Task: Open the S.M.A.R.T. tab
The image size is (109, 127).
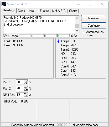Action: point(59,11)
